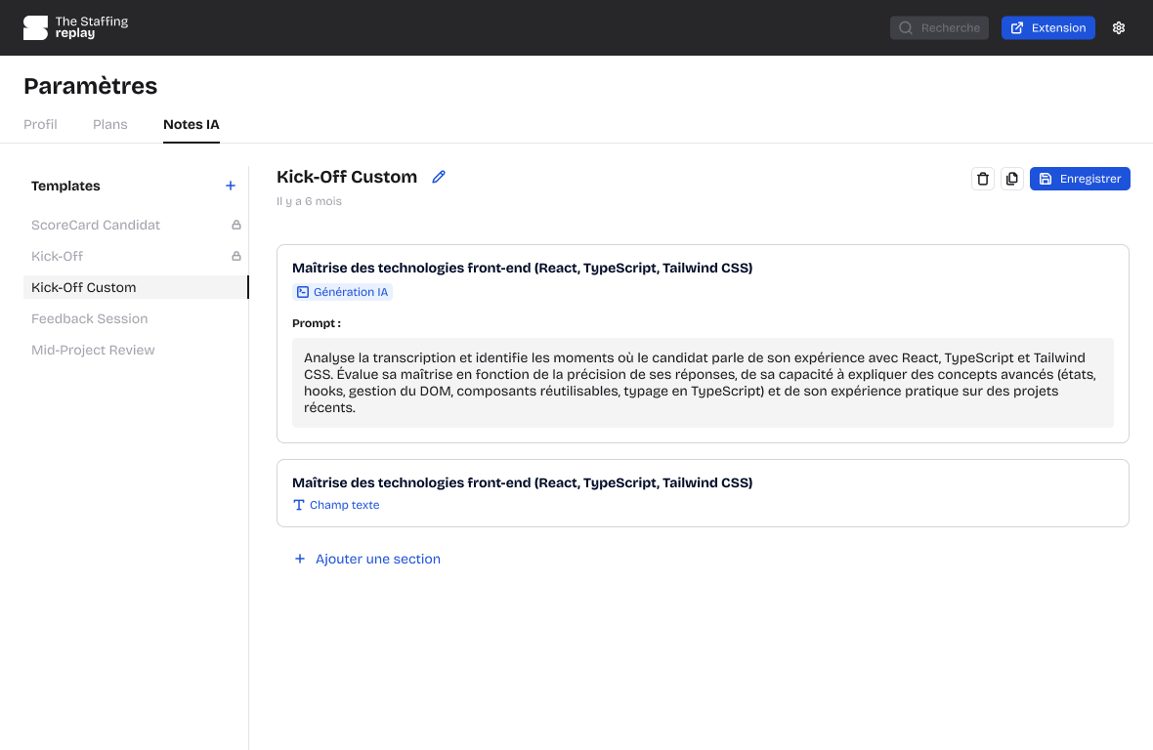The width and height of the screenshot is (1153, 750).
Task: Select the Notes IA tab
Action: pos(192,124)
